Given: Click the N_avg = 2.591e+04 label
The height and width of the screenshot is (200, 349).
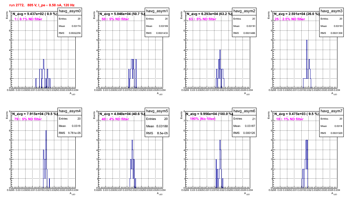Looking at the screenshot, I should coord(296,14).
